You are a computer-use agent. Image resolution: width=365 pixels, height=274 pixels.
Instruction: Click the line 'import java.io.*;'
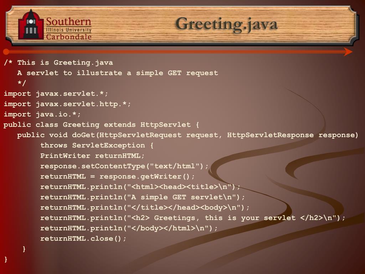point(42,114)
